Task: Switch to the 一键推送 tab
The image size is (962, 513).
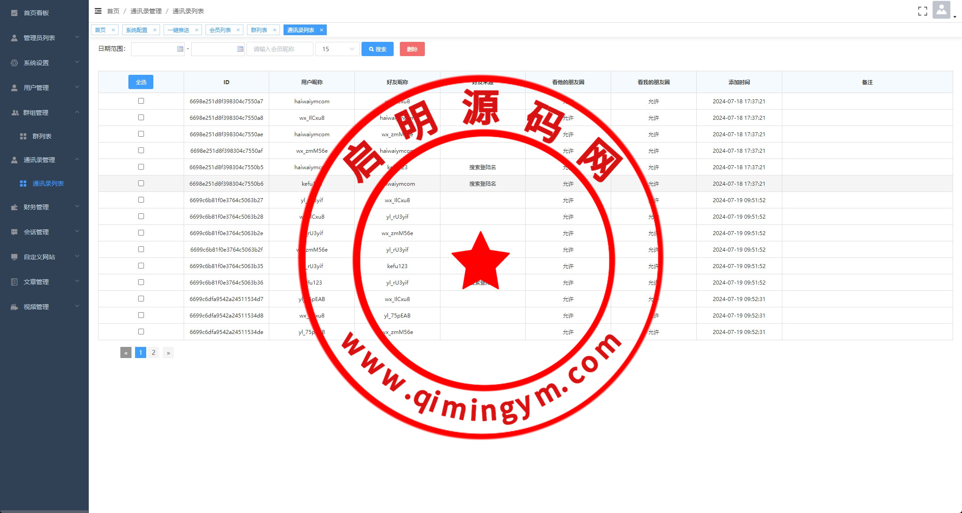Action: click(x=178, y=30)
